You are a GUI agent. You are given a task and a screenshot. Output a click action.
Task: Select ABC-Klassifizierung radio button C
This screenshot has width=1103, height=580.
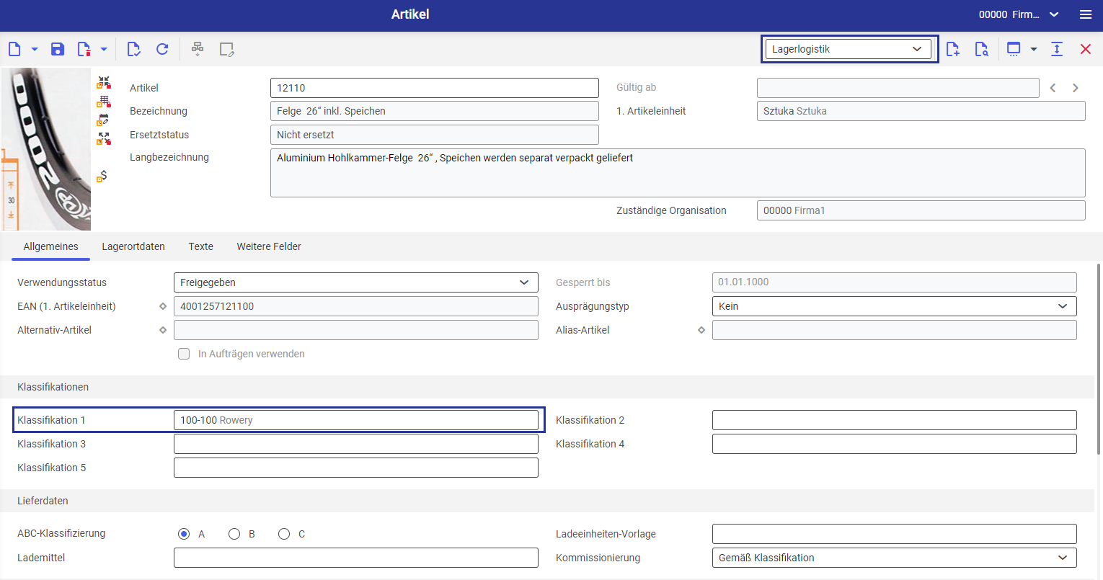coord(284,534)
